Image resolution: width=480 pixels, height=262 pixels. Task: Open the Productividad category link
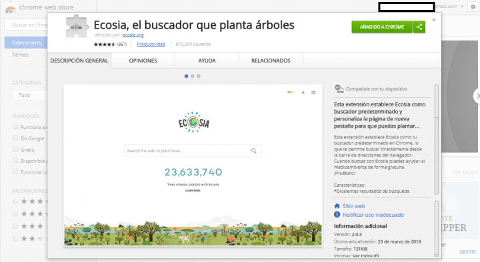(151, 45)
